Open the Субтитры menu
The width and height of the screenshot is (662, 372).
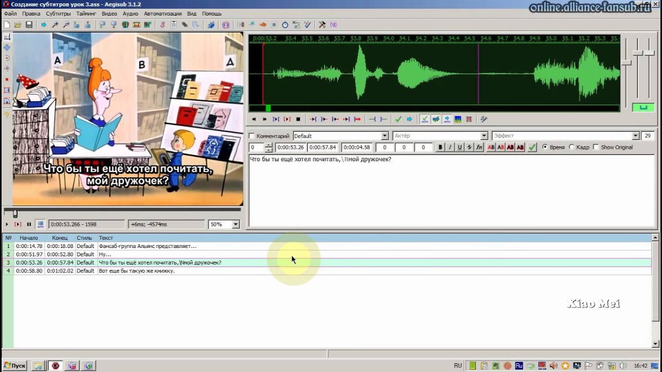58,13
